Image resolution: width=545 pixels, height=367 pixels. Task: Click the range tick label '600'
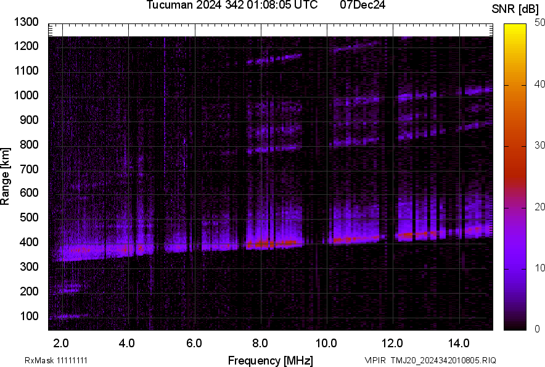tap(29, 192)
